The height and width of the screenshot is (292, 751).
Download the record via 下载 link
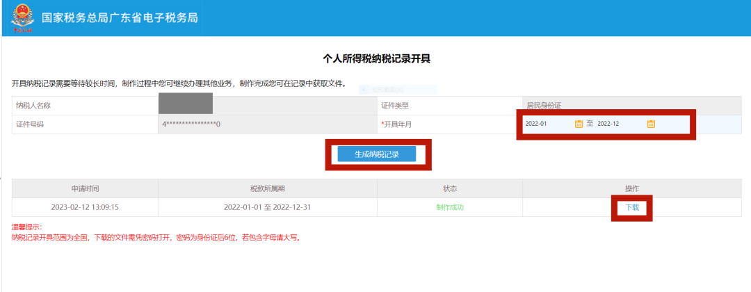click(631, 208)
